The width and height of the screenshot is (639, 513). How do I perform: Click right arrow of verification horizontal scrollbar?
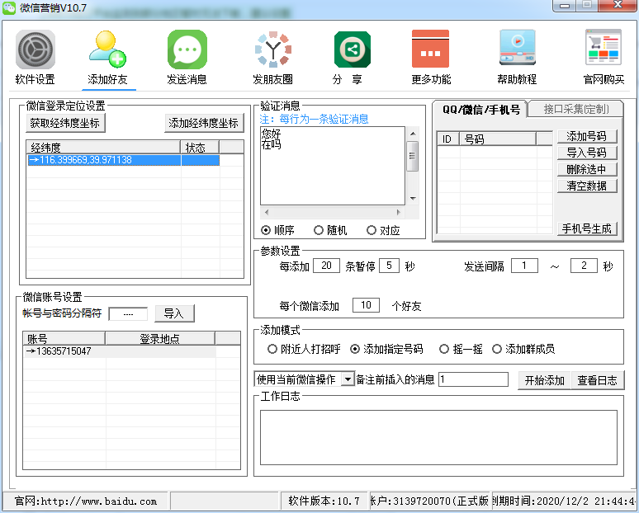coord(399,212)
